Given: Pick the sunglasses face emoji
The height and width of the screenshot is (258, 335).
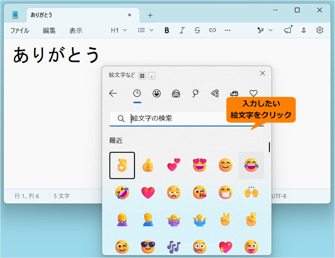Looking at the screenshot, I should pos(148,246).
